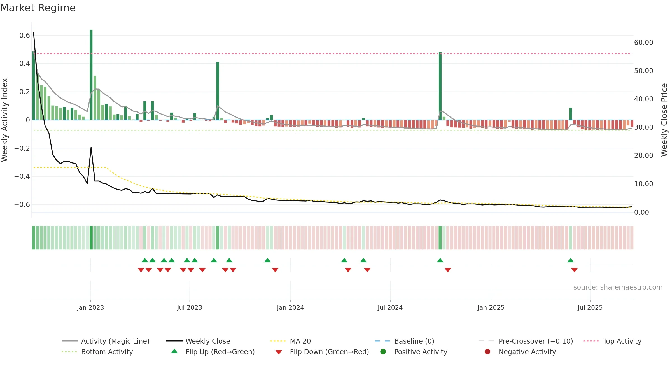
Task: Toggle the Flip Up (Red→Green) legend entry
Action: (x=213, y=352)
